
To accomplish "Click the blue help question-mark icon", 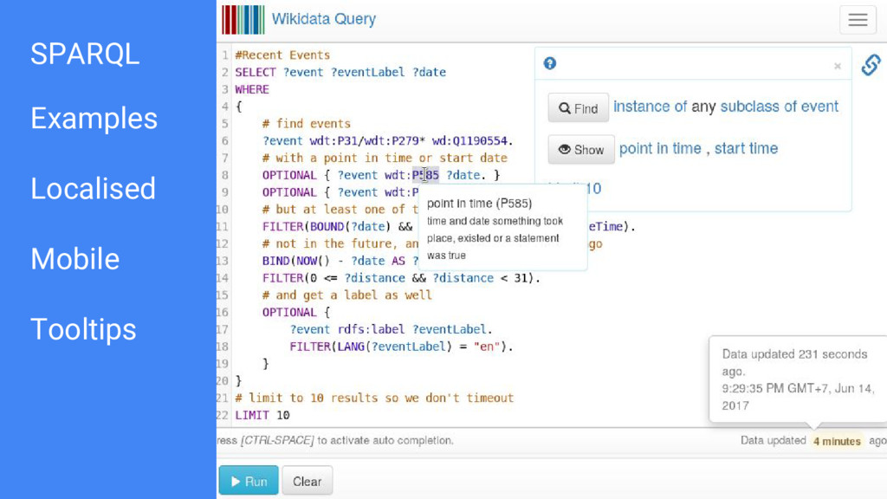I will 550,63.
